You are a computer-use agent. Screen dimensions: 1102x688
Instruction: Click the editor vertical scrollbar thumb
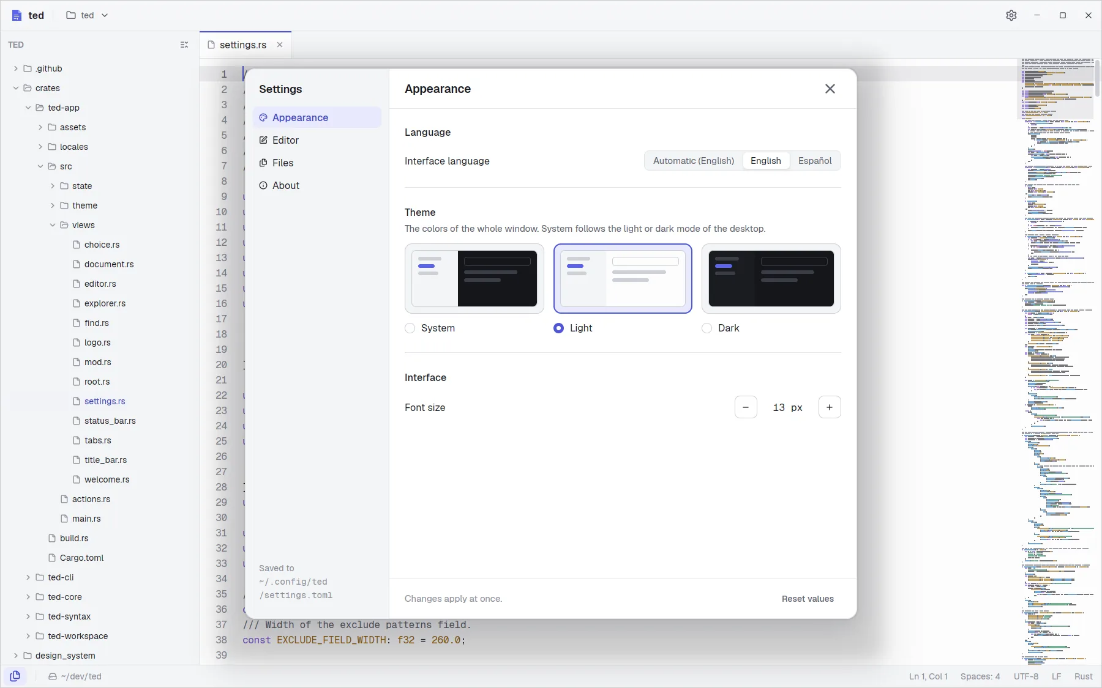[1098, 78]
